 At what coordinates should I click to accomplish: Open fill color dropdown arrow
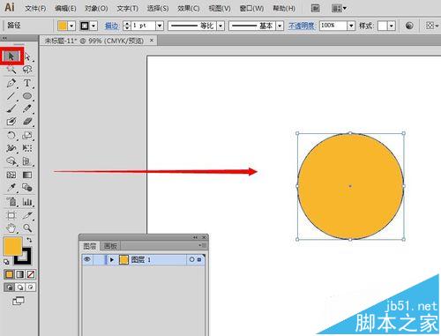click(71, 26)
